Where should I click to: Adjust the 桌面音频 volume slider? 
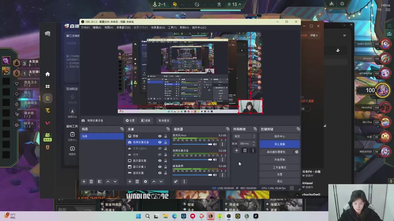(192, 175)
